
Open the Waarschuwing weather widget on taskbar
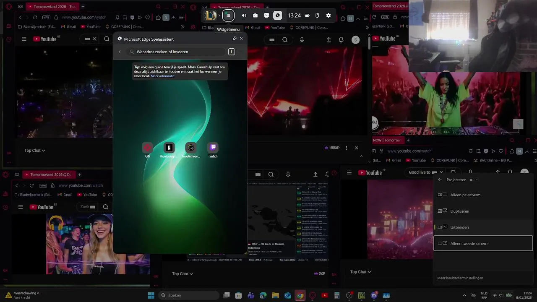tap(23, 295)
